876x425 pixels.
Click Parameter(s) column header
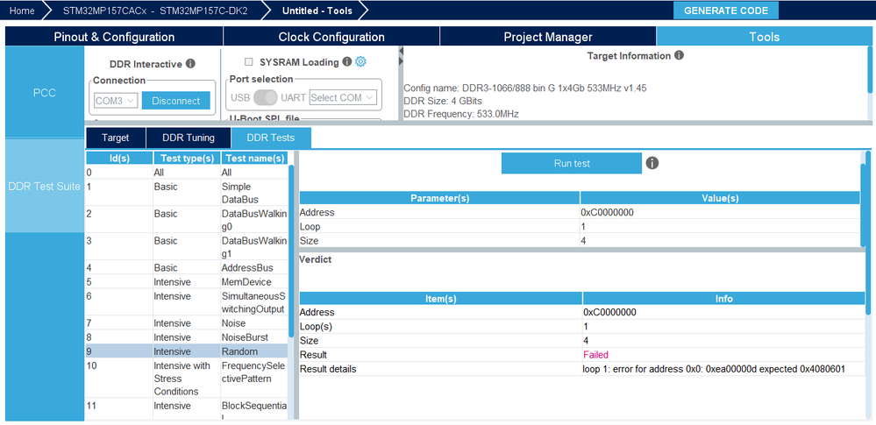click(439, 198)
